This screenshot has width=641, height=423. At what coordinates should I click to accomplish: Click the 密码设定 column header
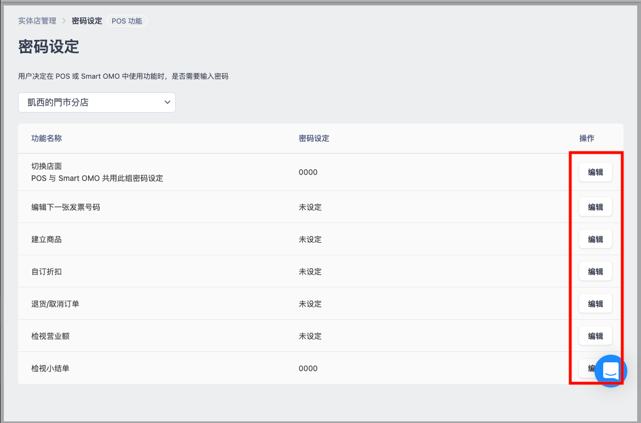coord(314,138)
